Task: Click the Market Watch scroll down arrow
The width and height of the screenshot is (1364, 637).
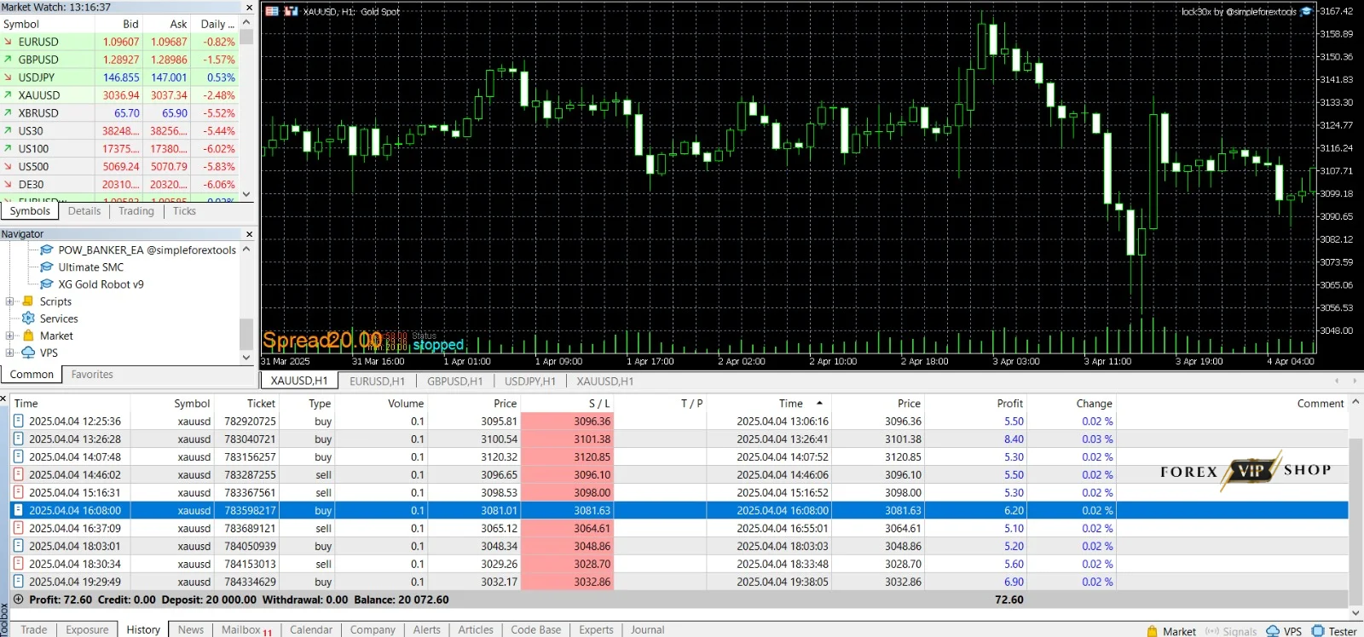Action: pyautogui.click(x=246, y=194)
